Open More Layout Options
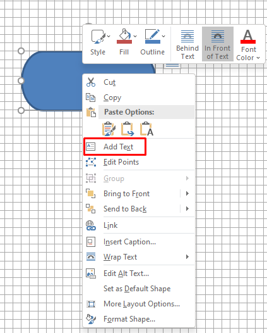 point(141,304)
